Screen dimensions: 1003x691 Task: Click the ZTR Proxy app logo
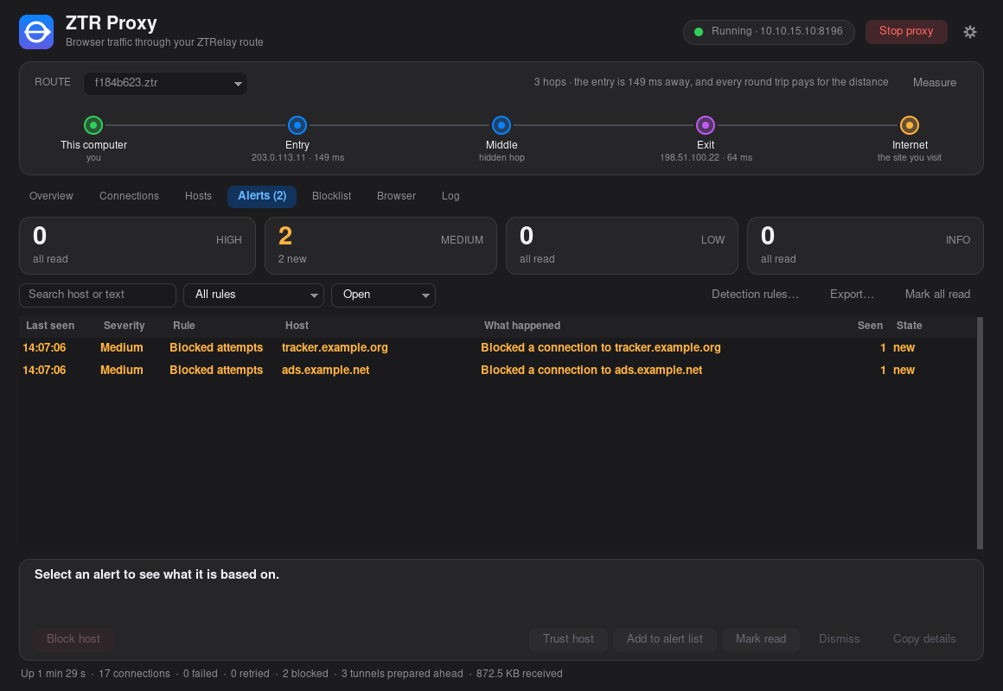[x=36, y=32]
